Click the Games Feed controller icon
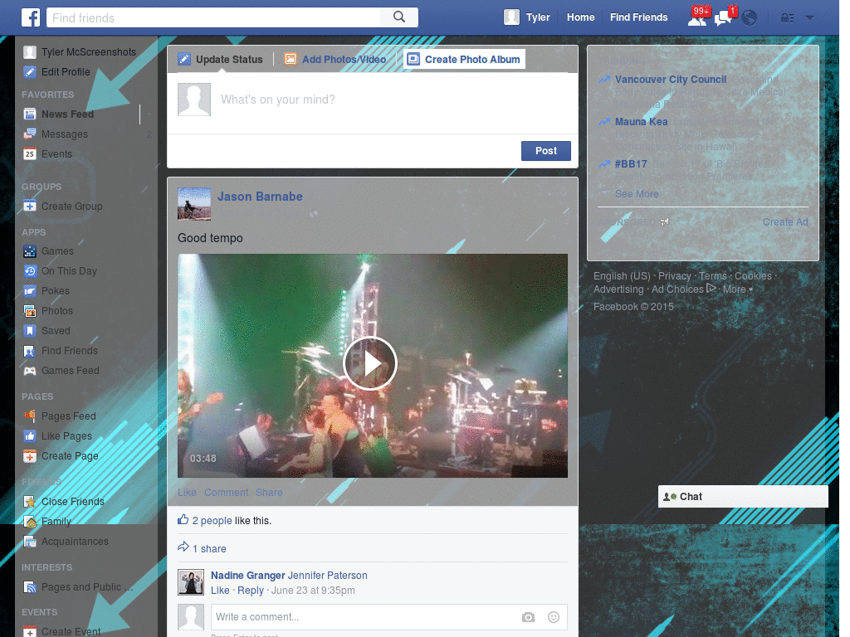Image resolution: width=850 pixels, height=637 pixels. (30, 371)
